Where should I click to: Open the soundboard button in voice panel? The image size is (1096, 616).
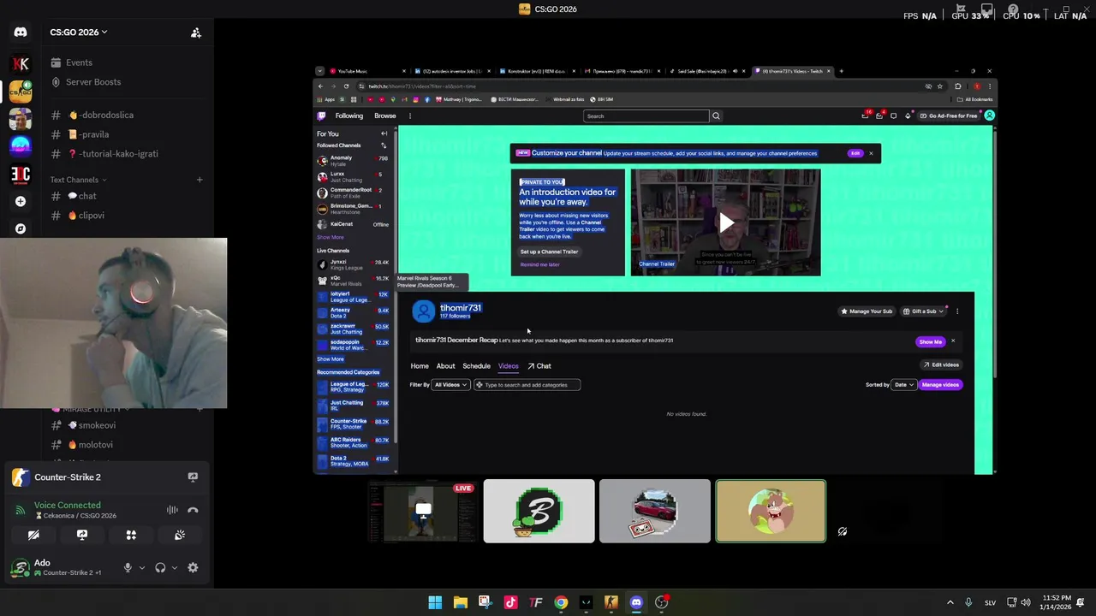(180, 535)
